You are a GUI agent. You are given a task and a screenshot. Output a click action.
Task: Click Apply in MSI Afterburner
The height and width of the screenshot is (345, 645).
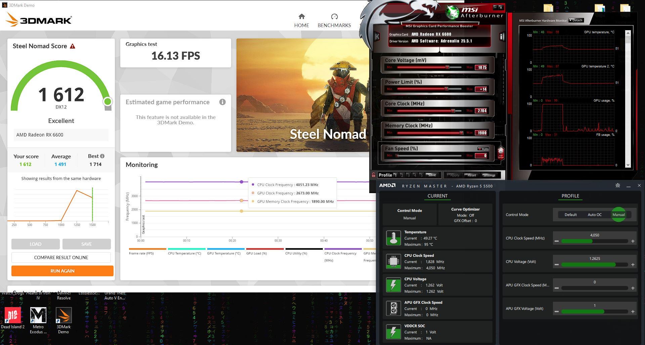[x=455, y=175]
